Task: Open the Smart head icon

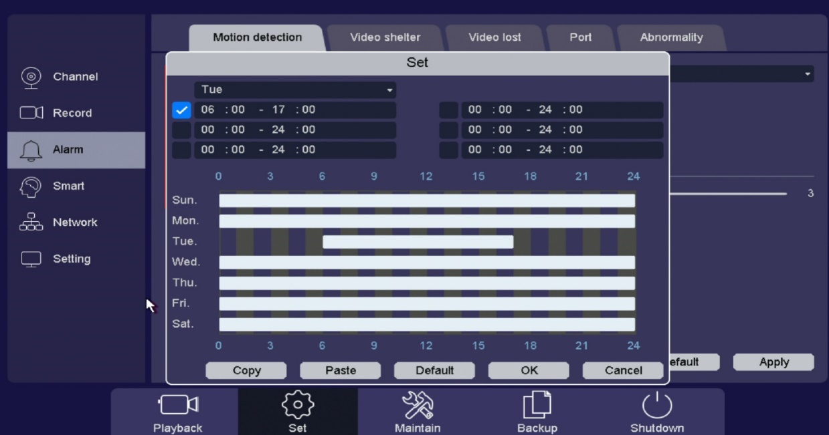Action: click(x=31, y=186)
